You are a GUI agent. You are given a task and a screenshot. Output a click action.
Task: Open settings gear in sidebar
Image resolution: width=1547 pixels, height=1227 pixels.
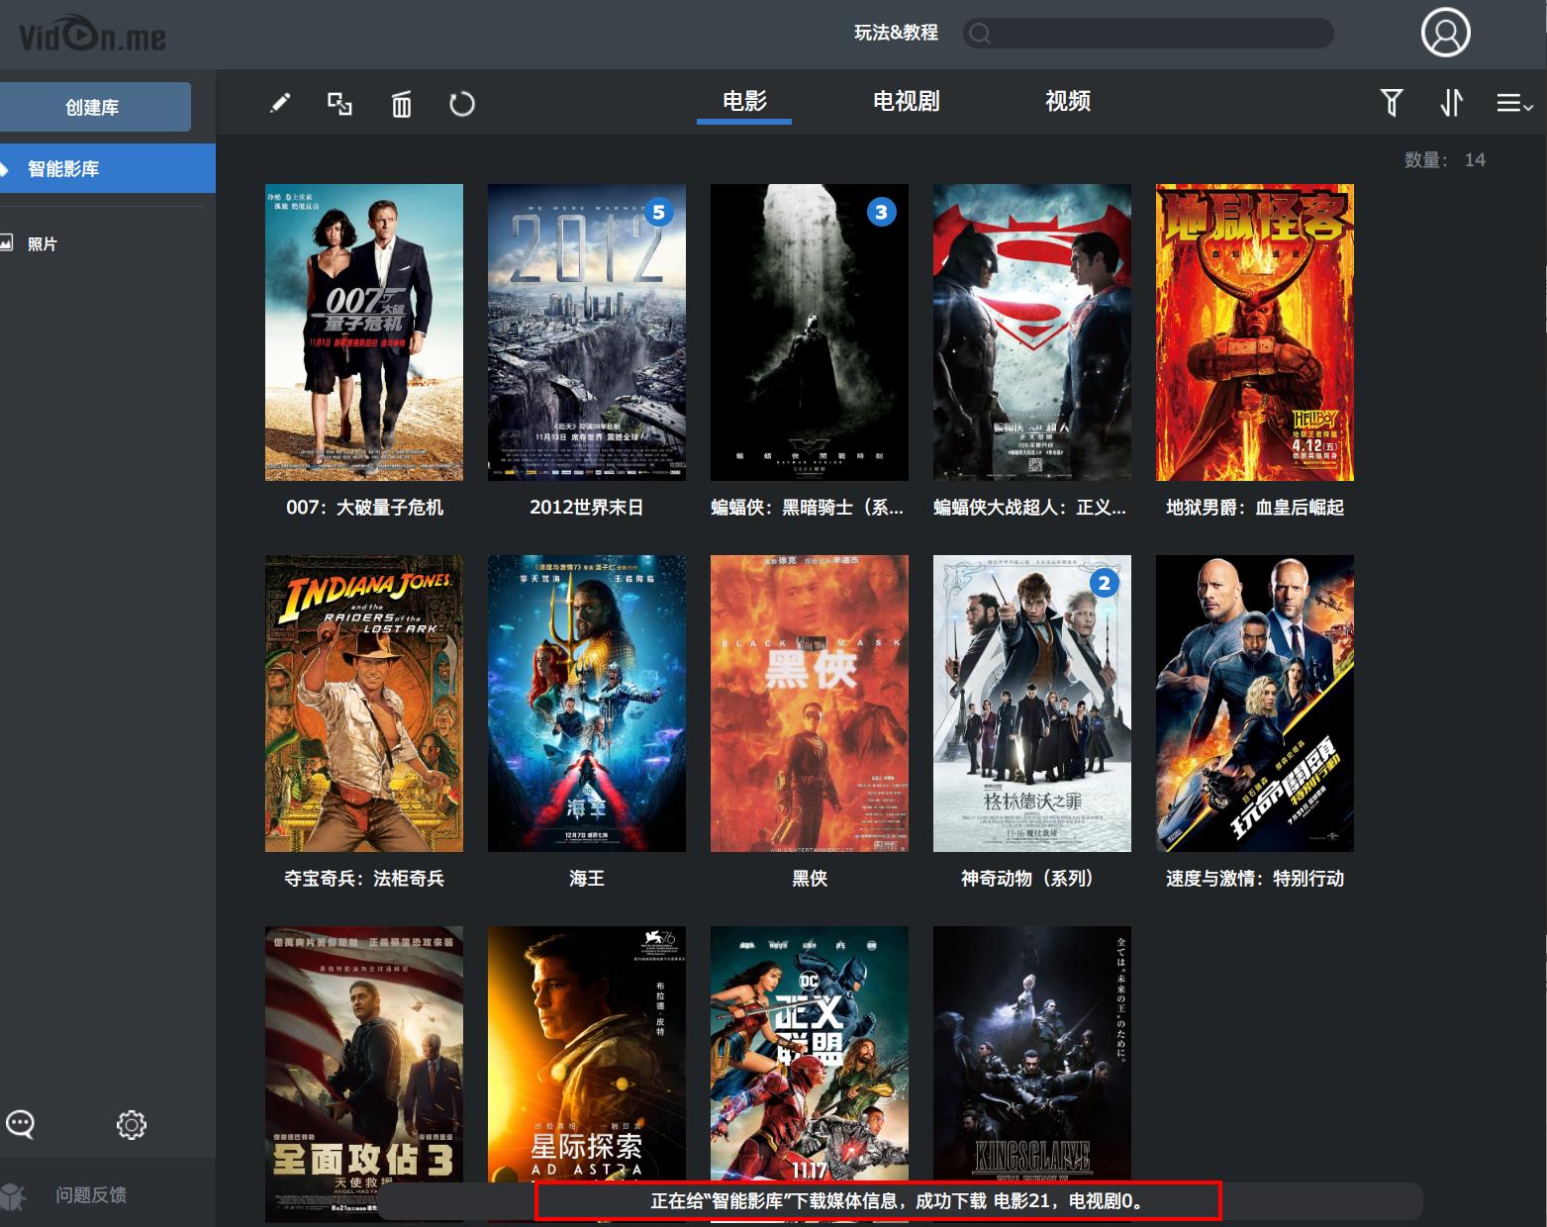click(x=132, y=1124)
